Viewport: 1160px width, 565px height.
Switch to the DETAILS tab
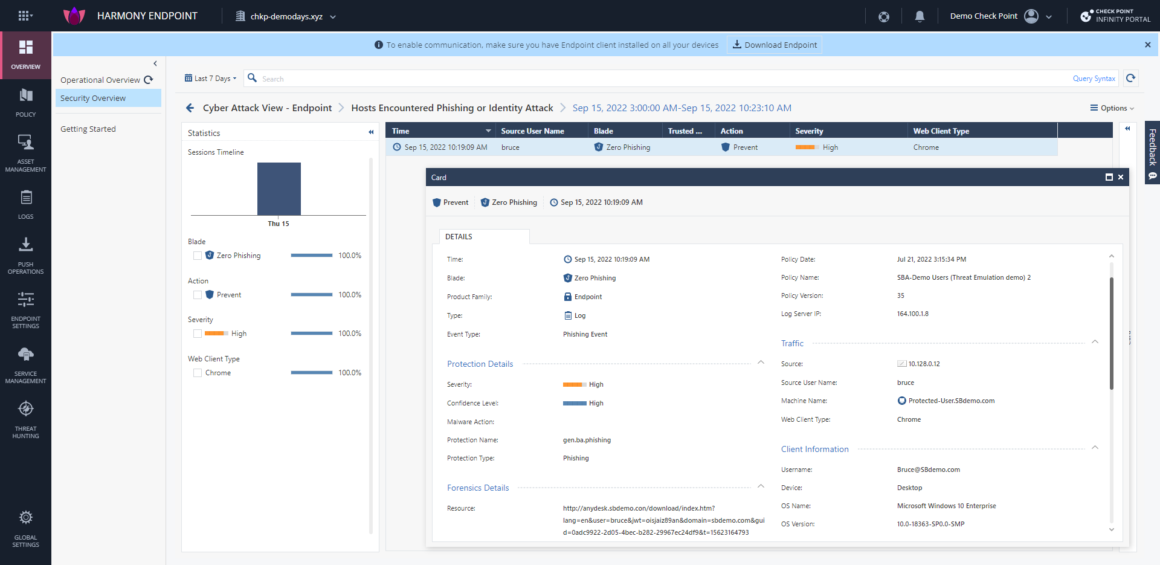click(x=484, y=236)
